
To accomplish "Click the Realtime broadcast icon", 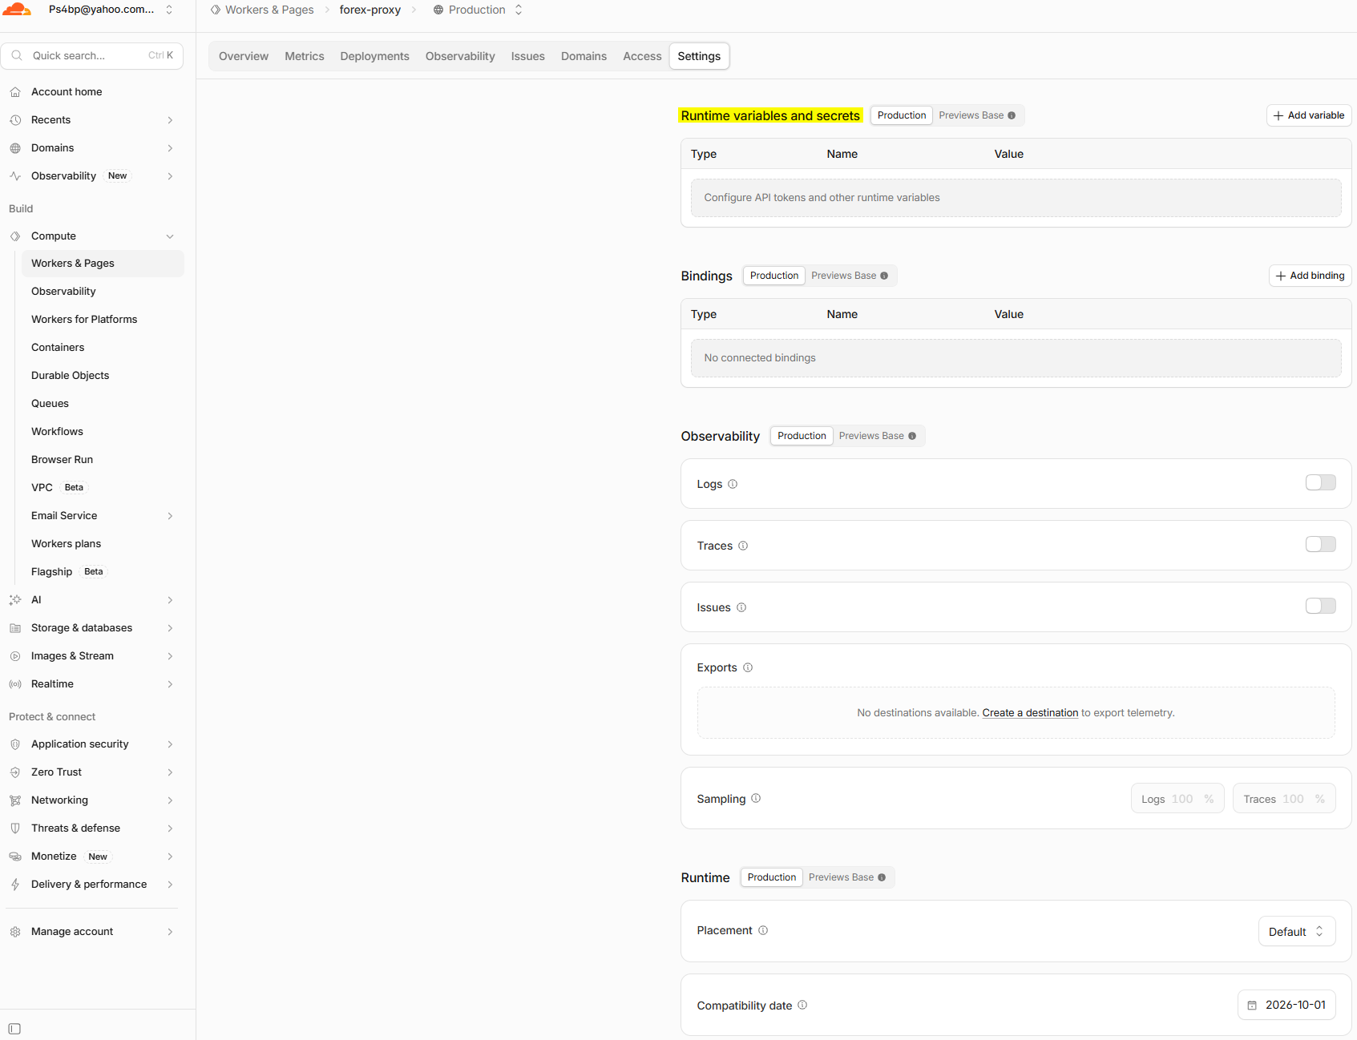I will 15,684.
